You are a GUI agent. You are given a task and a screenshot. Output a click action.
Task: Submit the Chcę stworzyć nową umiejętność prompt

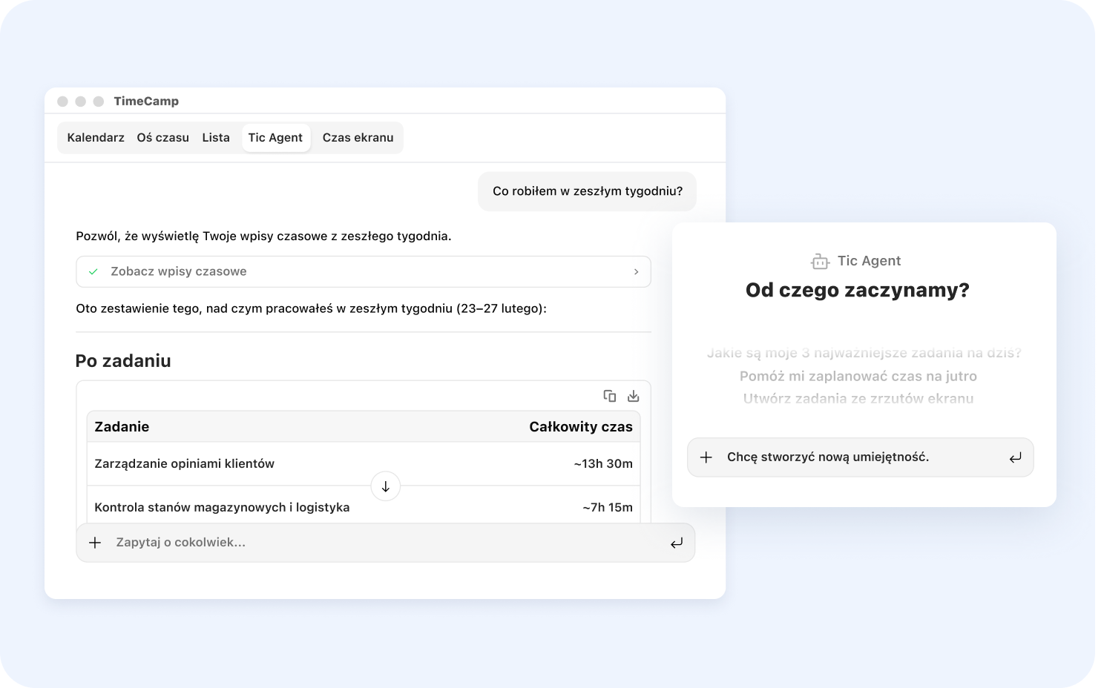(1015, 457)
